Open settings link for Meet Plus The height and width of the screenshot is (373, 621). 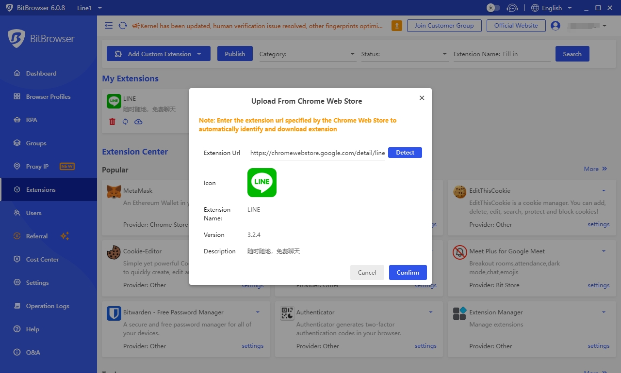coord(599,285)
